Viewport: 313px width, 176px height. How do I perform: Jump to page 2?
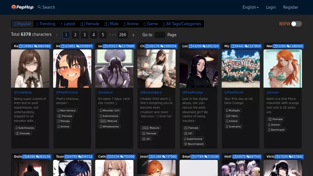(x=75, y=35)
